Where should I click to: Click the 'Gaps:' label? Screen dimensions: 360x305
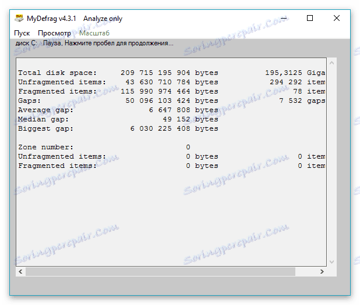point(29,101)
